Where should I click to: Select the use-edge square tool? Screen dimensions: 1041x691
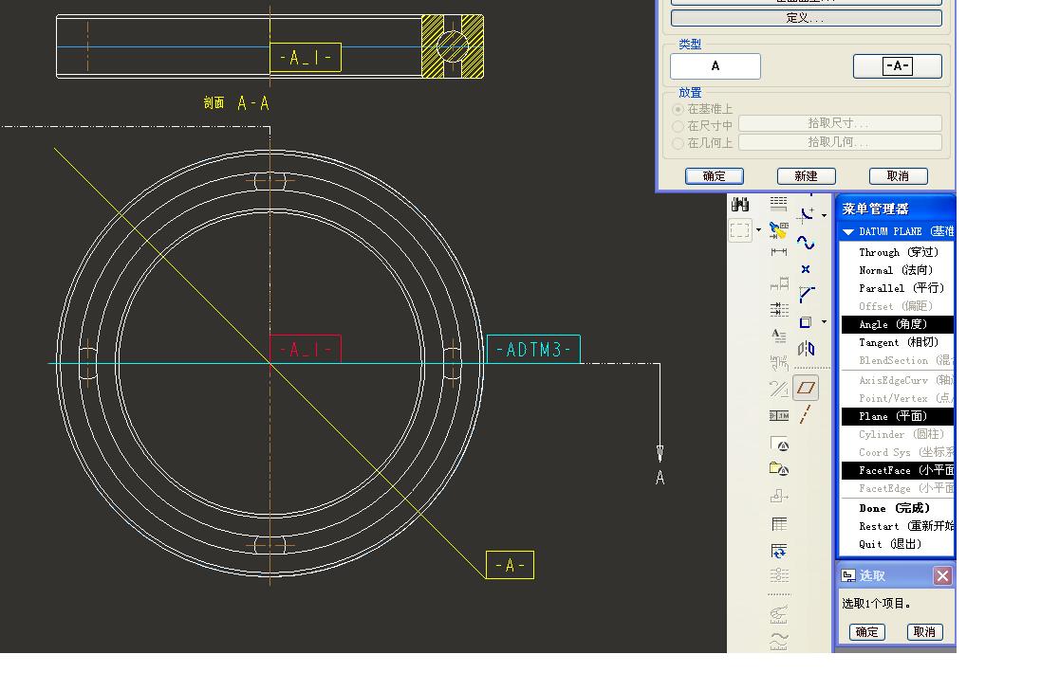tap(806, 322)
